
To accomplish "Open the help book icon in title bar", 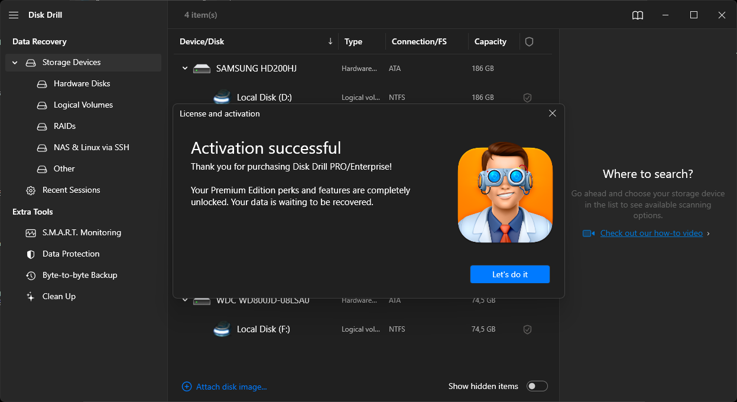I will pos(638,15).
